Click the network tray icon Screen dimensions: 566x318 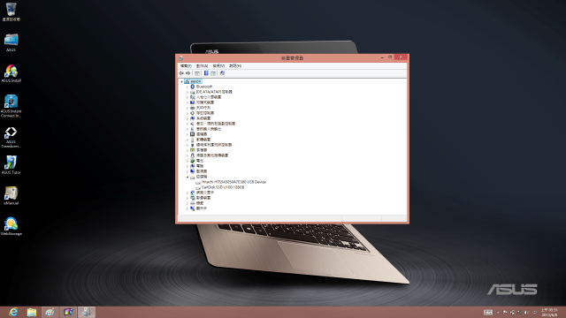click(519, 312)
